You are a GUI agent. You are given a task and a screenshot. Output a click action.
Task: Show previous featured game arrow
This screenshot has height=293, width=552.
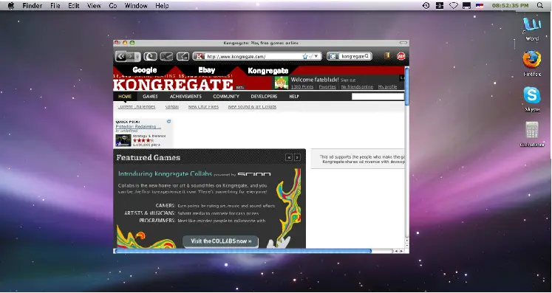(289, 158)
